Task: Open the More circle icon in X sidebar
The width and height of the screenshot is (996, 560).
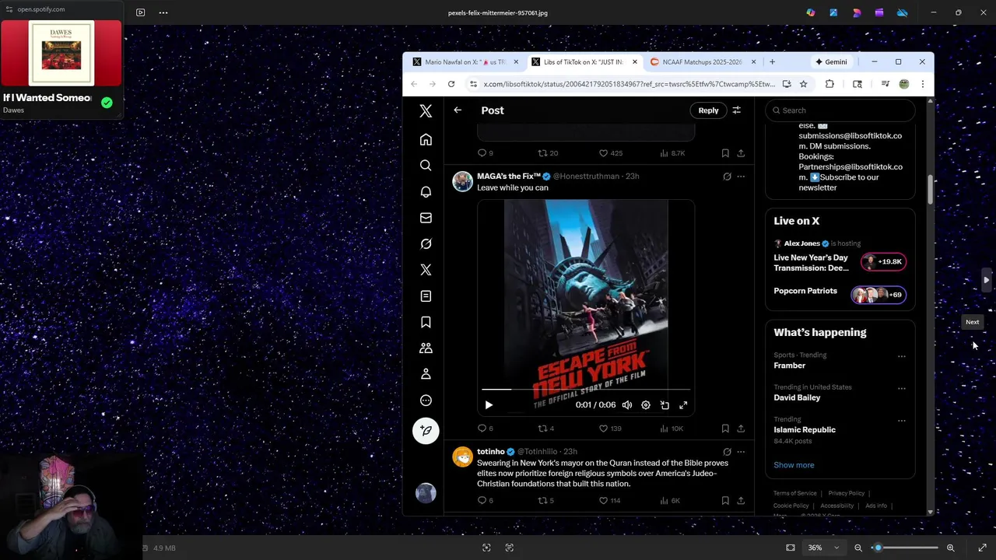Action: tap(426, 401)
